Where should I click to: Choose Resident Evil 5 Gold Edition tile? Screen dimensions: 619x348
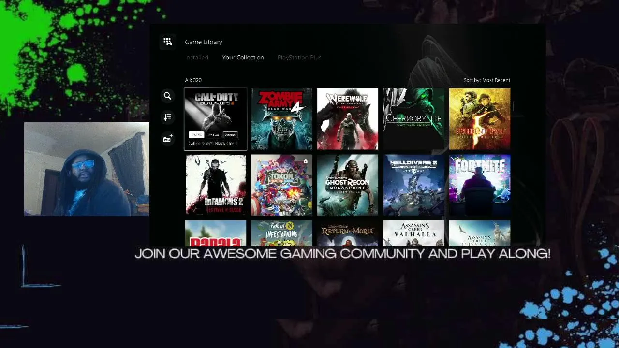(x=480, y=119)
